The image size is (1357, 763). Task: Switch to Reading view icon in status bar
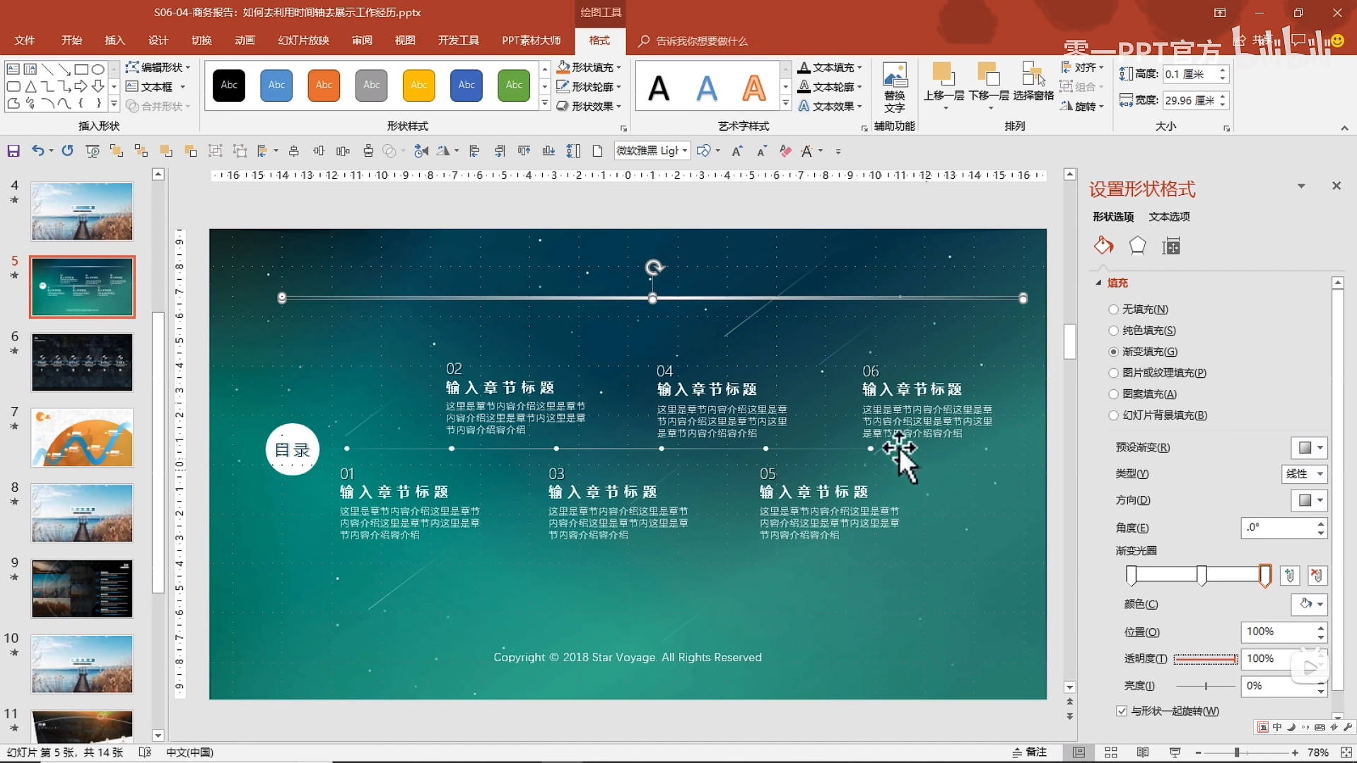(x=1143, y=752)
